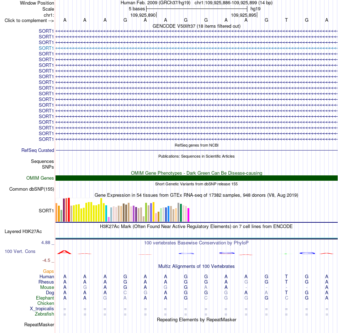The height and width of the screenshot is (333, 338).
Task: Click the 'Human' alignment row label
Action: pos(47,276)
